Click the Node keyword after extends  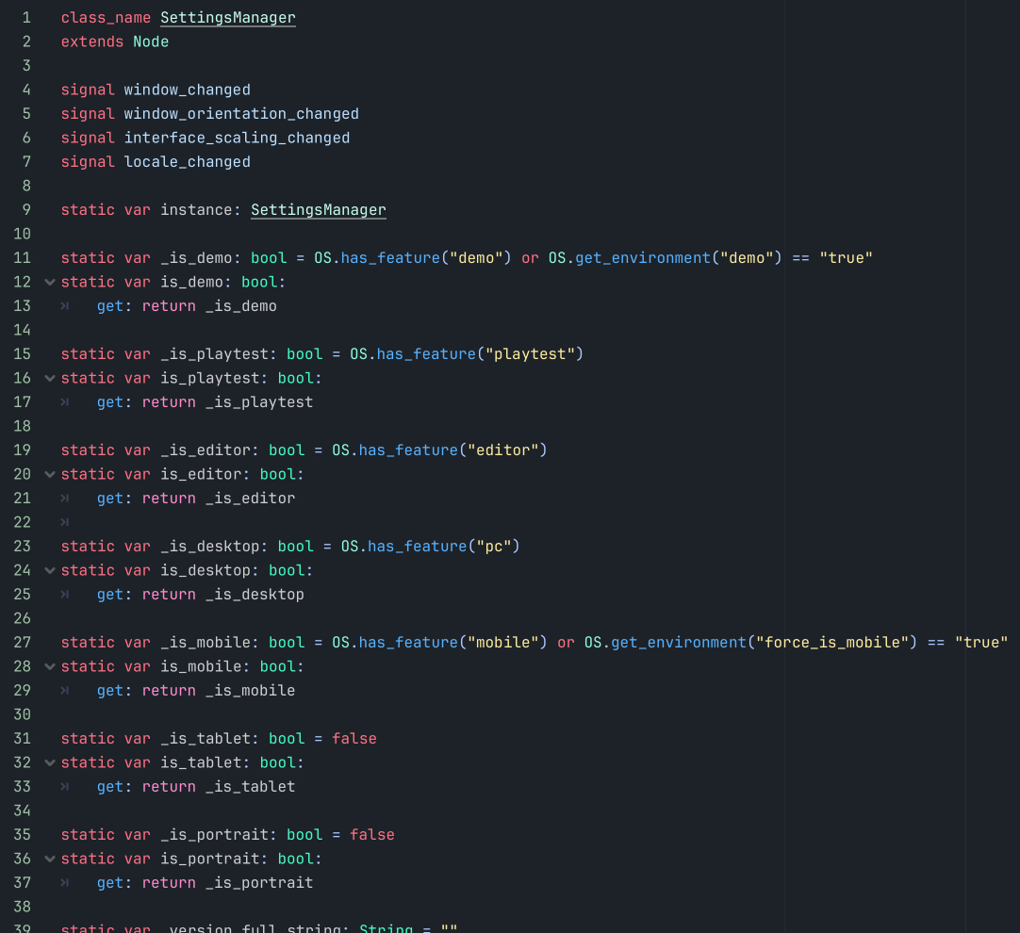click(151, 42)
